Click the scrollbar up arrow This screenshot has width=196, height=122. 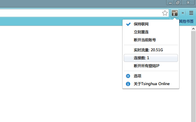tap(193, 29)
